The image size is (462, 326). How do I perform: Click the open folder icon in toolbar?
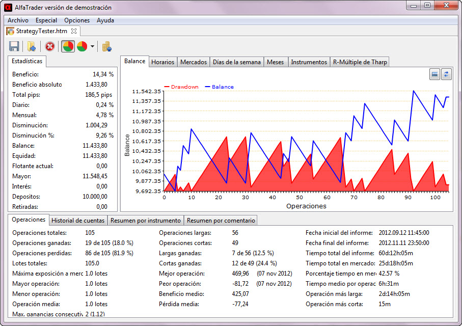(x=31, y=47)
